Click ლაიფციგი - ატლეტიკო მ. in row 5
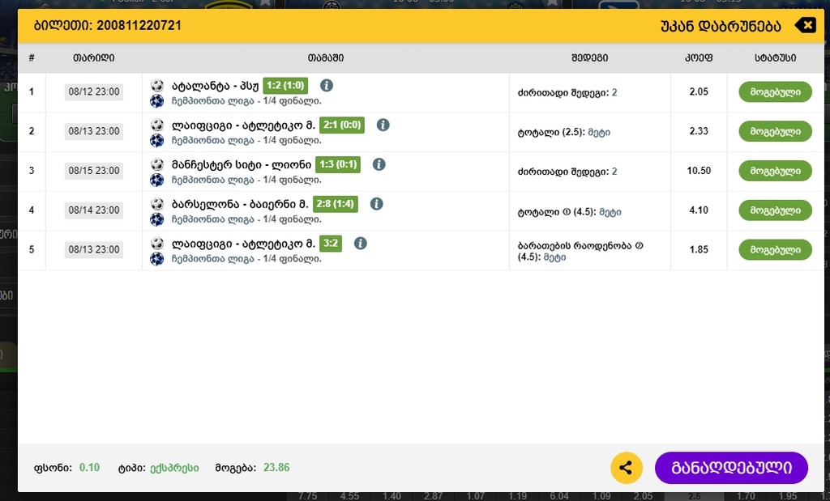Image resolution: width=830 pixels, height=501 pixels. [243, 244]
